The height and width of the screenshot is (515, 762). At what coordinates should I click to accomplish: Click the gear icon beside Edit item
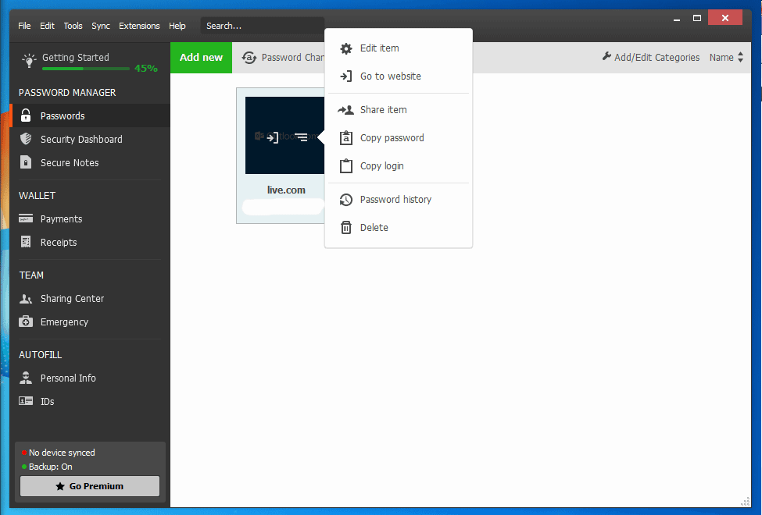coord(346,48)
